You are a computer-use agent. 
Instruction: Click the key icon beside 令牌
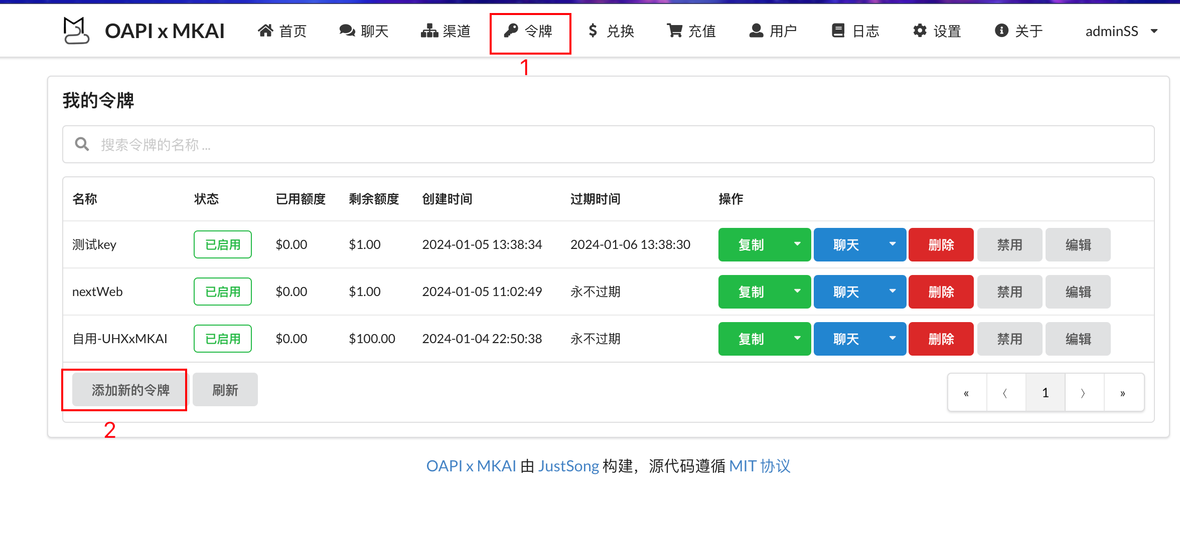pyautogui.click(x=511, y=31)
